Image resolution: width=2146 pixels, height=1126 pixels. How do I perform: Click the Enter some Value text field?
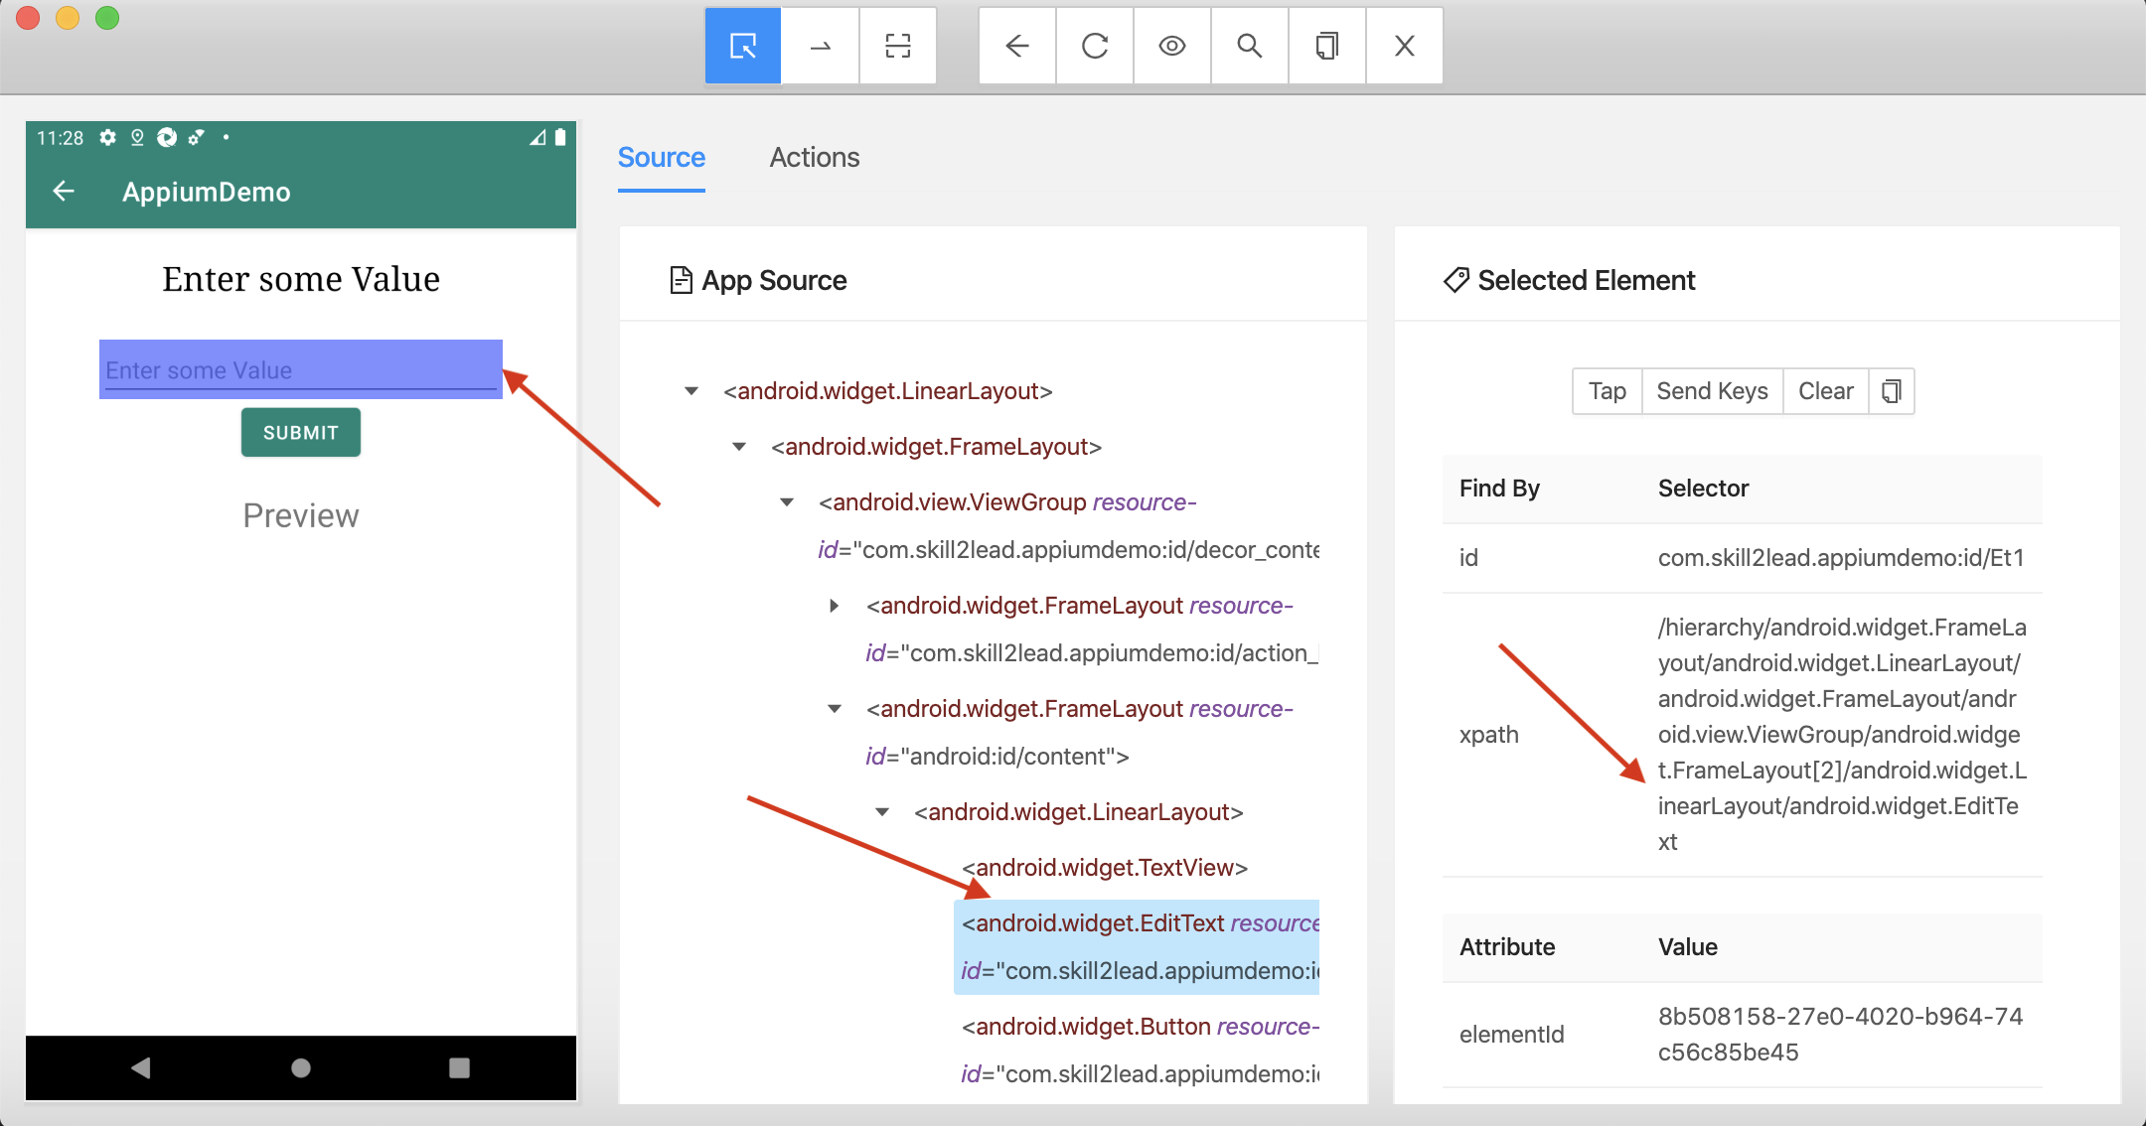click(x=299, y=369)
